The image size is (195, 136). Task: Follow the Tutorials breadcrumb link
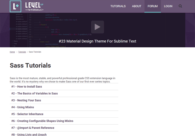coord(22,52)
